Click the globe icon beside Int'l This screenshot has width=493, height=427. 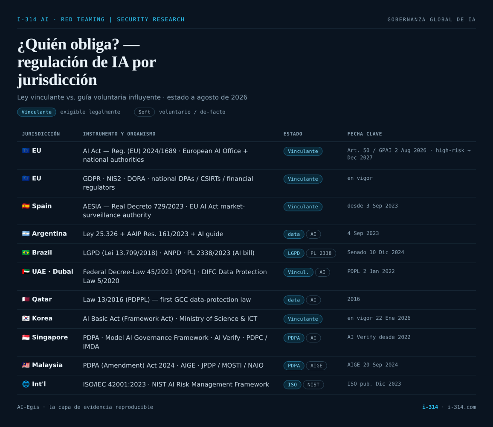26,384
